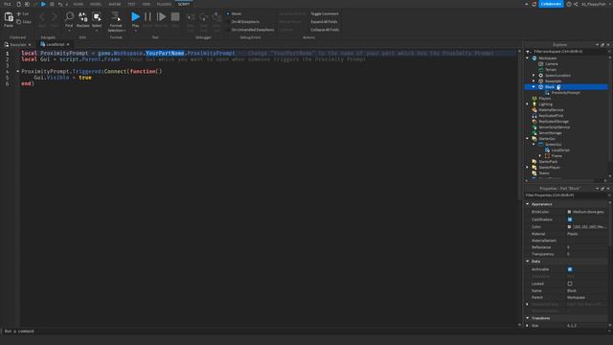This screenshot has height=345, width=613.
Task: Select ProximityPrompt under Block
Action: tap(565, 93)
